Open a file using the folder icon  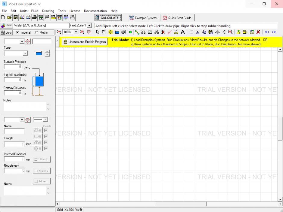9,17
